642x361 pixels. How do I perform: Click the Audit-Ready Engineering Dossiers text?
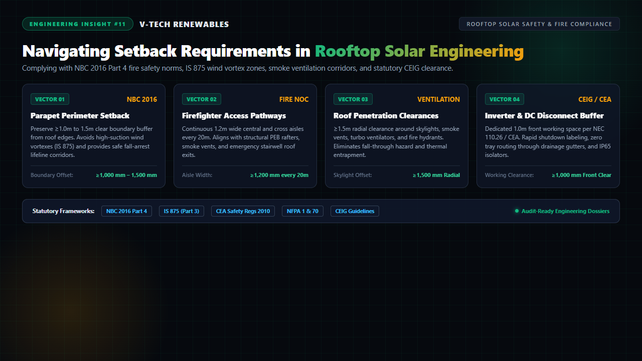point(565,211)
